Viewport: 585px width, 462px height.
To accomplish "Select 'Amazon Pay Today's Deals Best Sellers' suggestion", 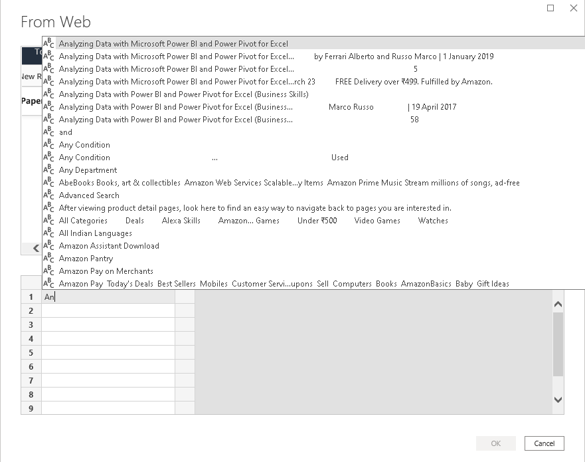I will point(313,284).
